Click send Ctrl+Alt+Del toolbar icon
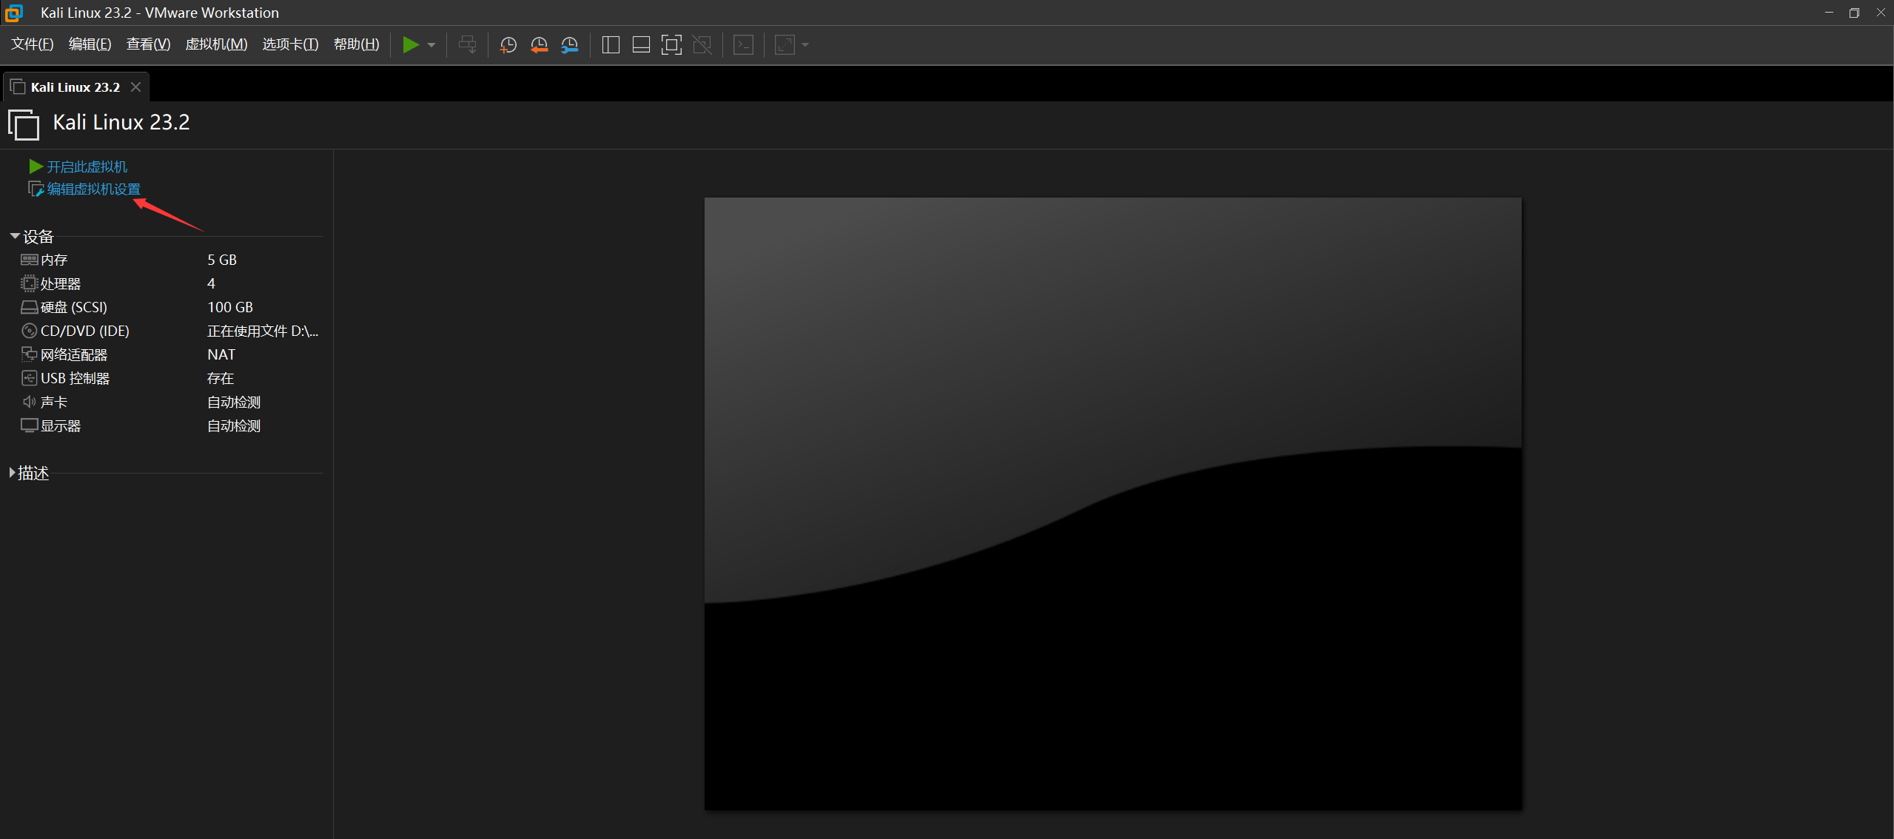 point(467,45)
